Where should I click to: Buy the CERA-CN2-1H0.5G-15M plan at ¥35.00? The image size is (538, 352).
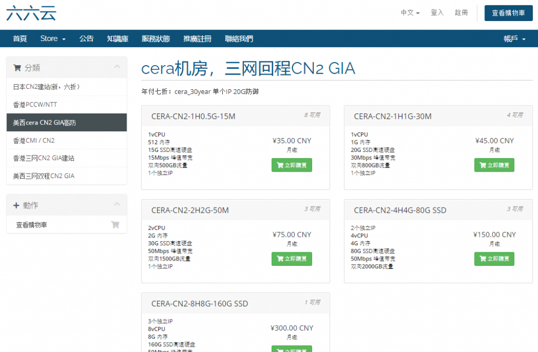tap(292, 165)
